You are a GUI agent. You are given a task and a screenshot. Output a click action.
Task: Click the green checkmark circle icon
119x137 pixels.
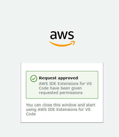pos(34,79)
